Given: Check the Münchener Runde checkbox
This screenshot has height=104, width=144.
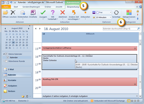Looking at the screenshot, I should coord(6,61).
